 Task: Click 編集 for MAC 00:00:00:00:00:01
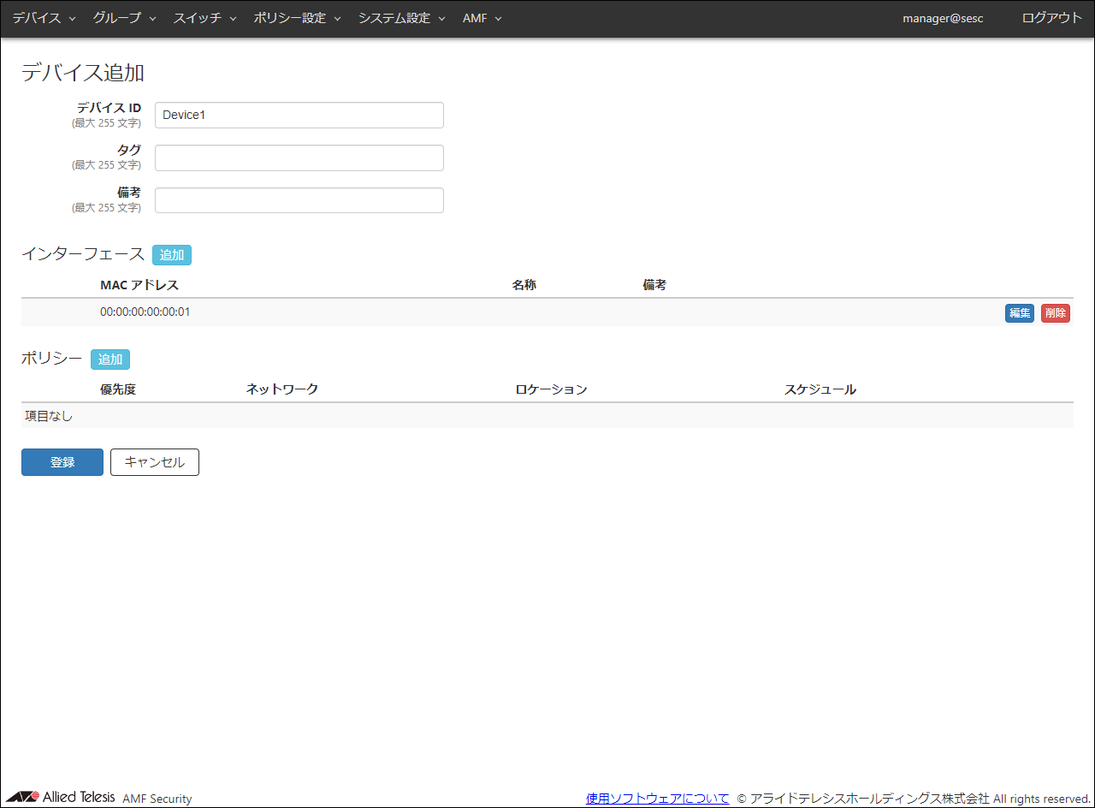1019,313
